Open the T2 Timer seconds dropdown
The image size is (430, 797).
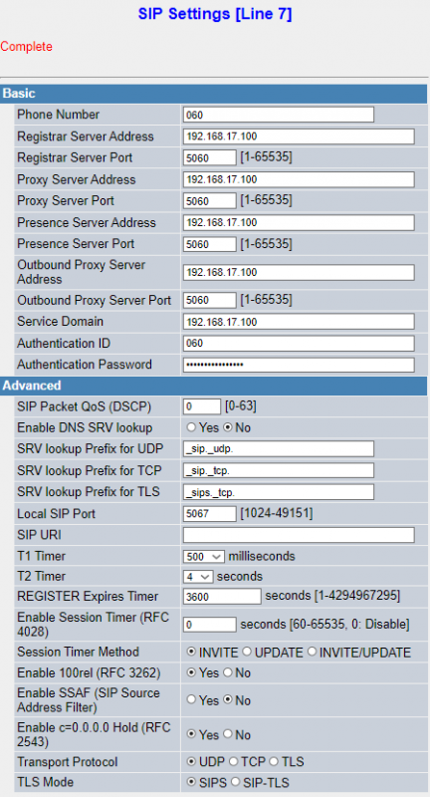[198, 577]
